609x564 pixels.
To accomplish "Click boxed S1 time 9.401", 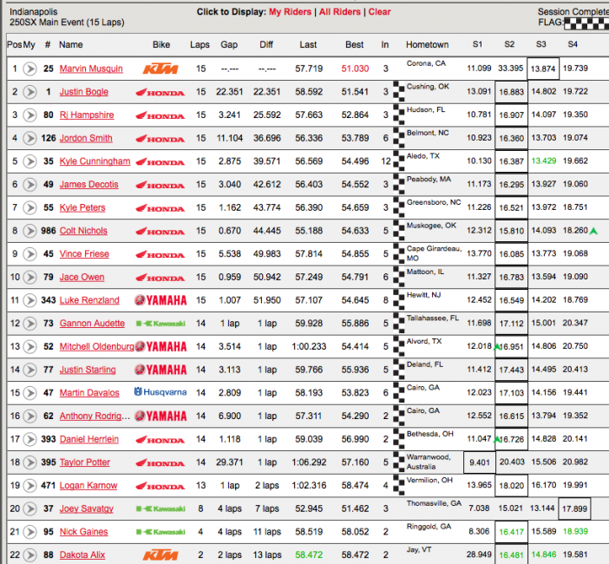I will (x=480, y=462).
